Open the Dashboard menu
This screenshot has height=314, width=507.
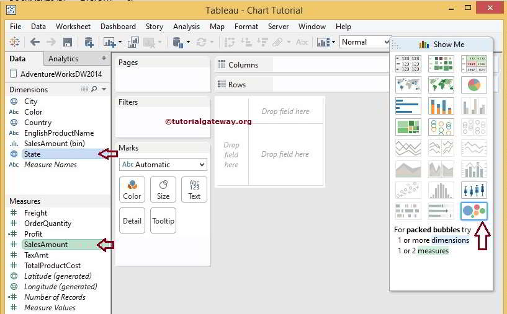point(118,27)
